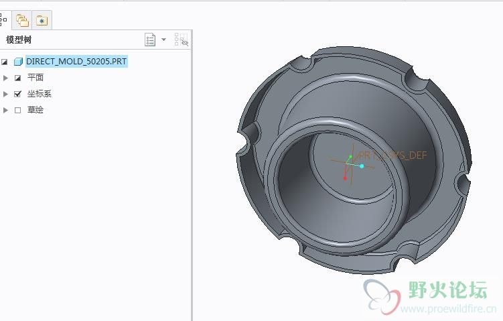Uncheck the 坐标系 checkbox
The width and height of the screenshot is (503, 321).
pos(18,94)
